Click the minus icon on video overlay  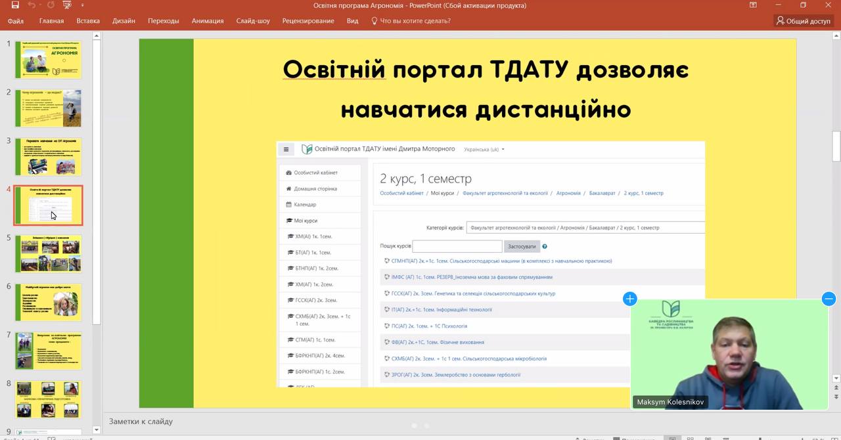[x=829, y=299]
